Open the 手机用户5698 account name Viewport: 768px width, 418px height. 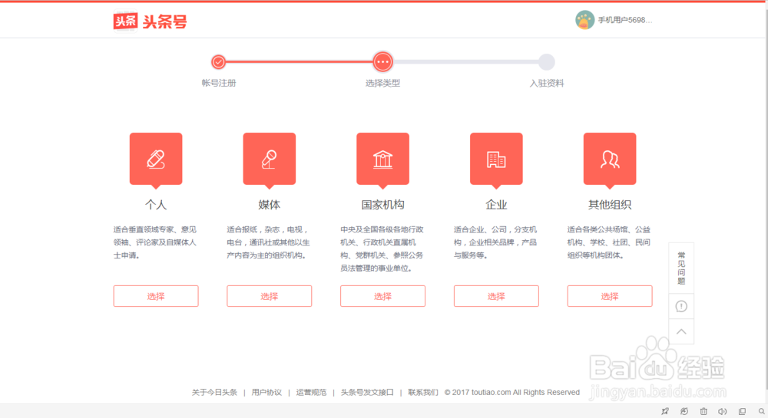click(x=625, y=20)
